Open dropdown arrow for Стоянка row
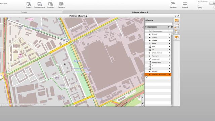Screen dimensions: 215x121 point(169,34)
